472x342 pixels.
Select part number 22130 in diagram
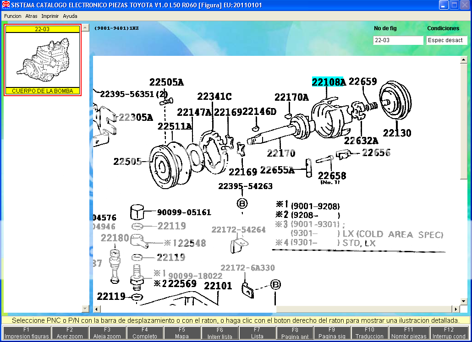coord(397,133)
